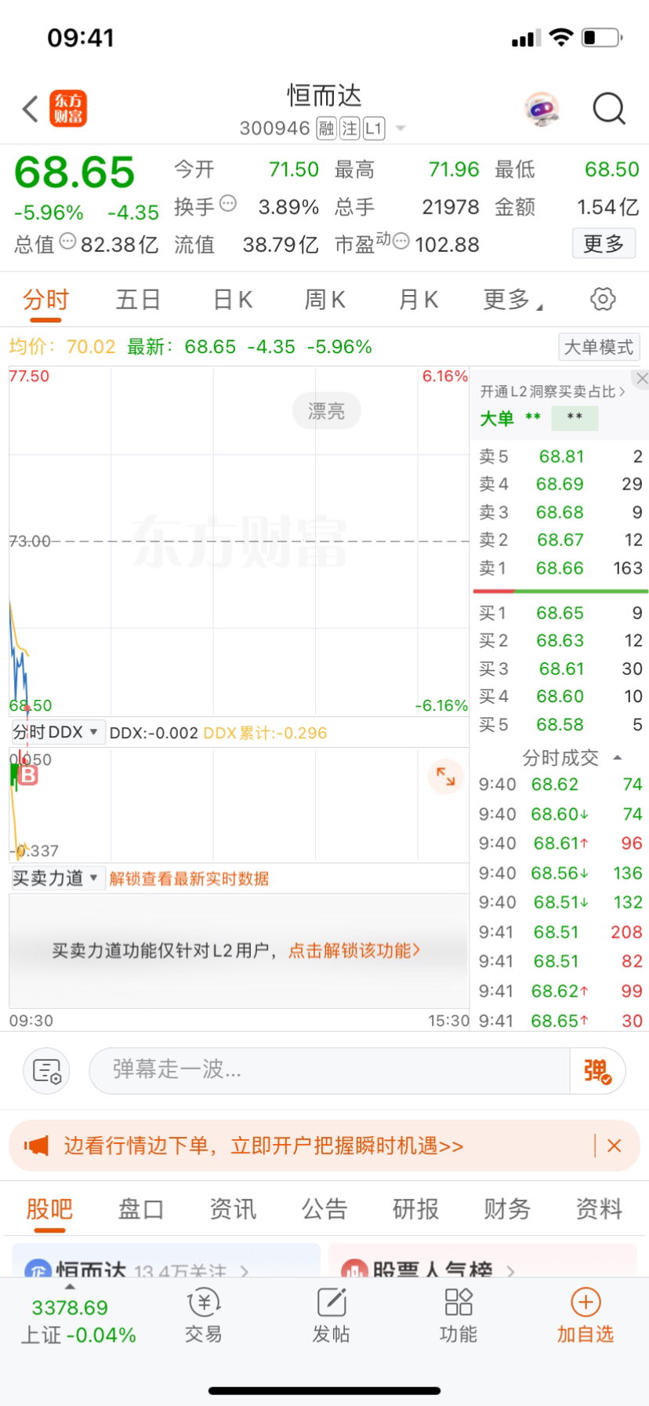Tap 9:41 68.51 trade with 208 volume
Viewport: 649px width, 1406px height.
click(560, 932)
